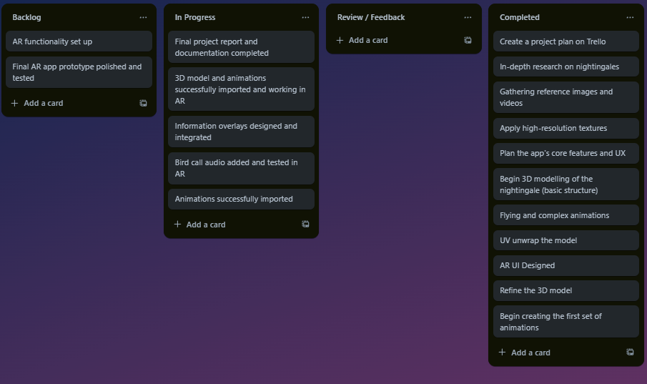Open the Review / Feedback list menu
Image resolution: width=647 pixels, height=384 pixels.
[468, 17]
